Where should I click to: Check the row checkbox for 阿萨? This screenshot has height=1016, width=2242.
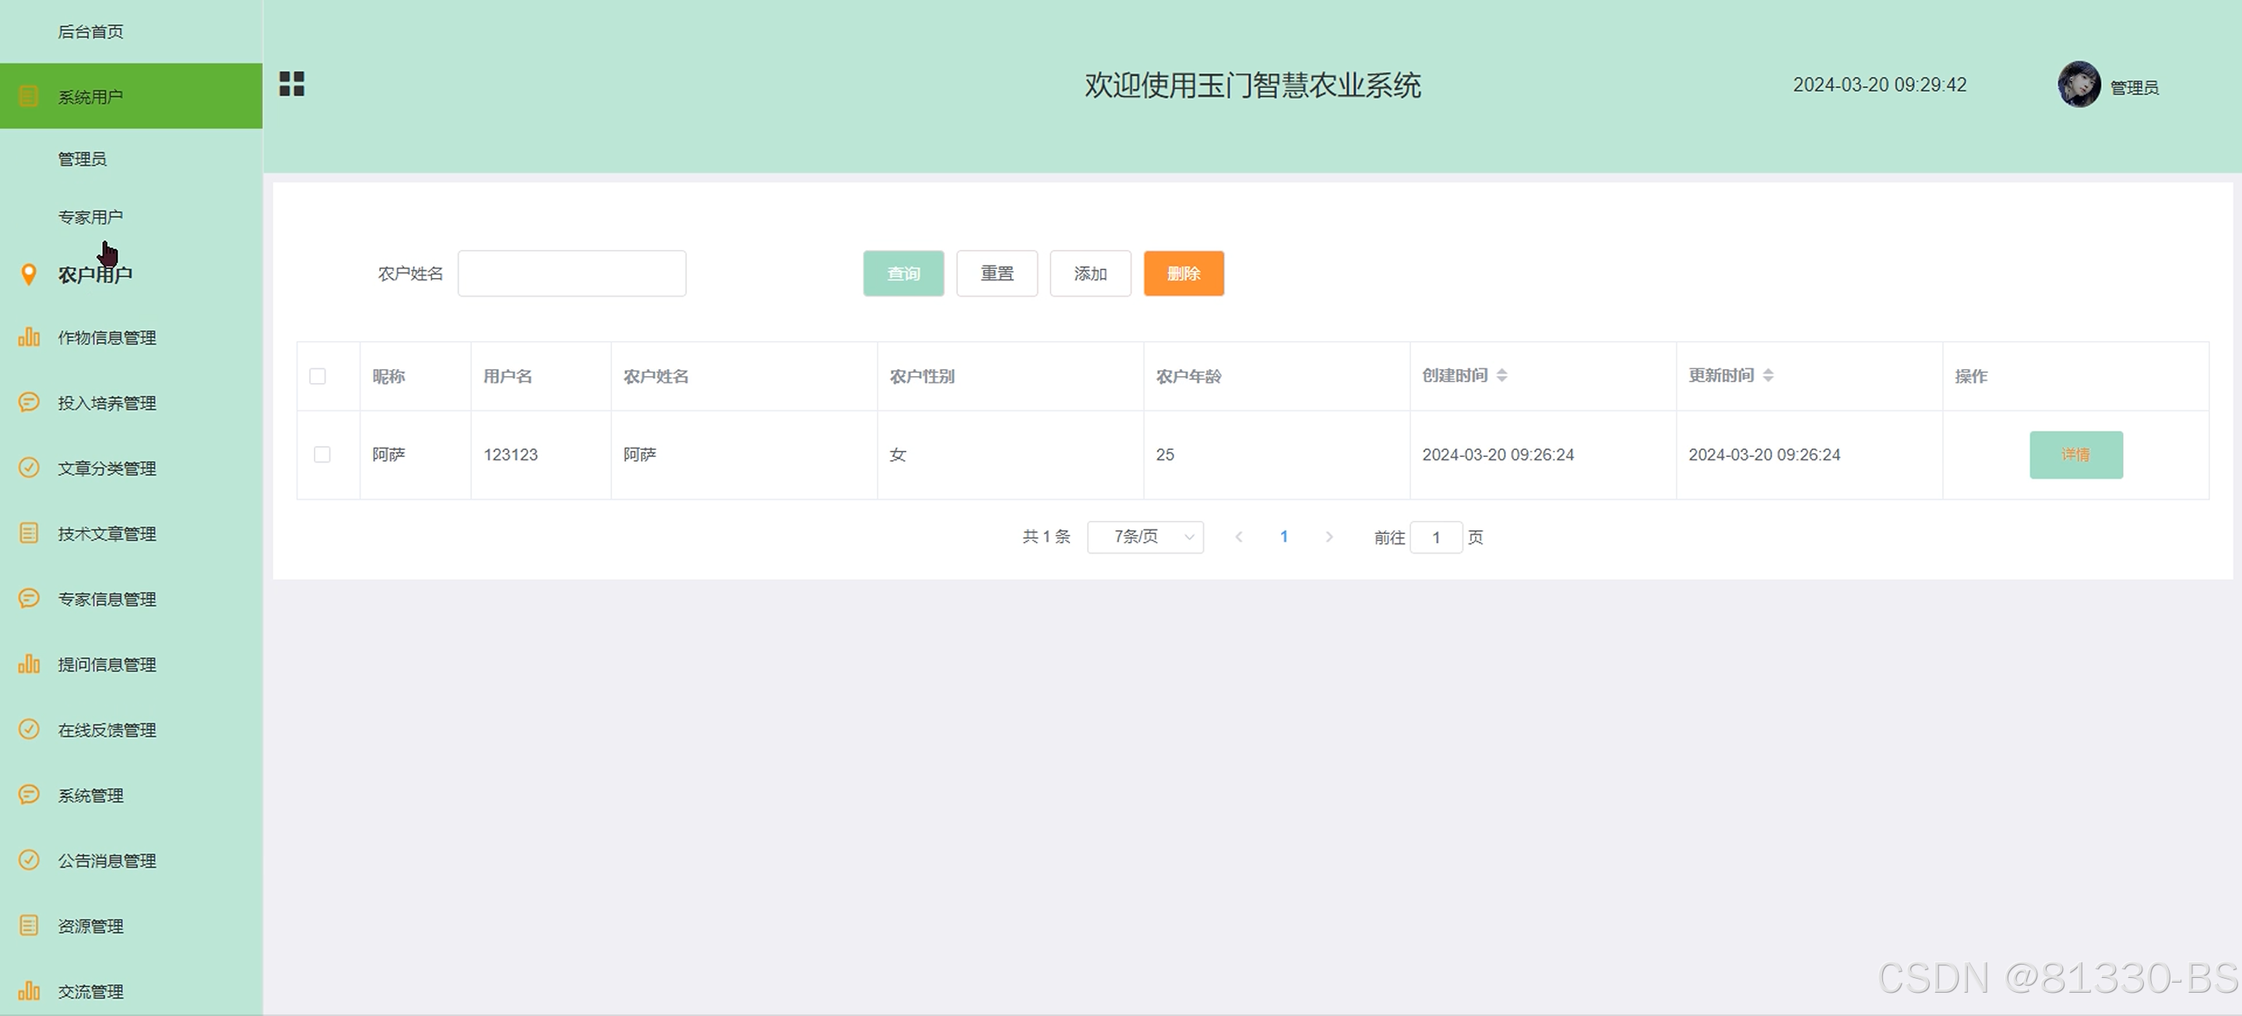(x=322, y=455)
